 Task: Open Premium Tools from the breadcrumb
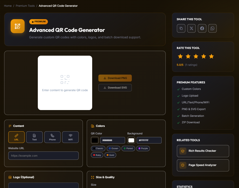(25, 5)
